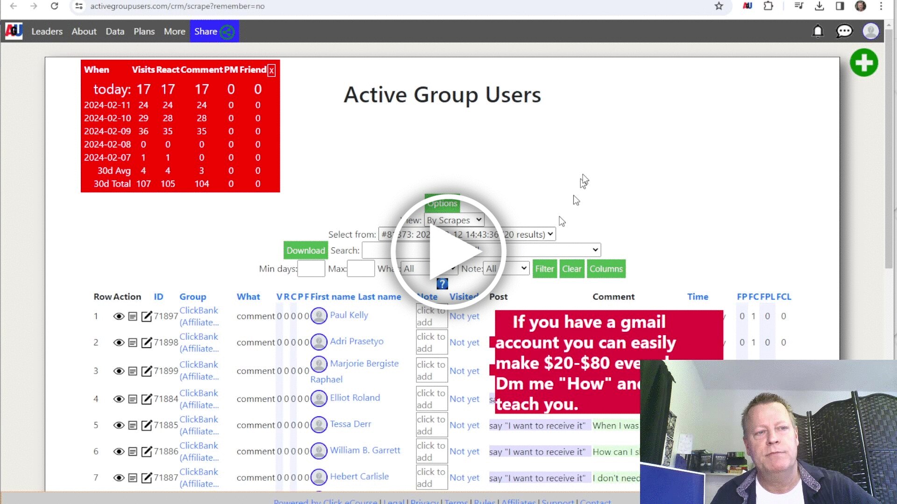The image size is (897, 504).
Task: Open Leaders menu in navbar
Action: (47, 31)
